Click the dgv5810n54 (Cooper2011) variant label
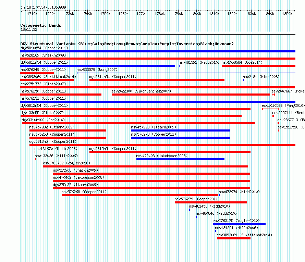Image resolution: width=305 pixels, height=262 pixels. [x=44, y=48]
